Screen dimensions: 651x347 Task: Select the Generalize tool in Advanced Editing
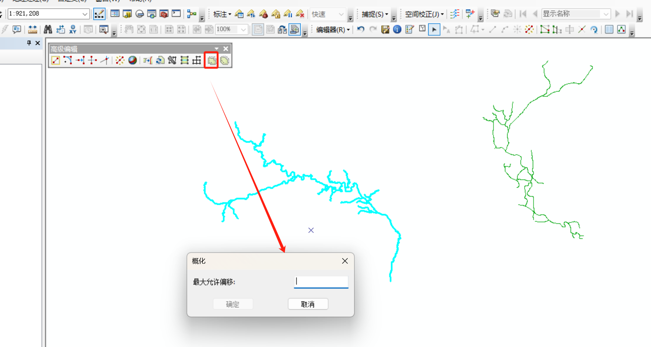pyautogui.click(x=211, y=60)
